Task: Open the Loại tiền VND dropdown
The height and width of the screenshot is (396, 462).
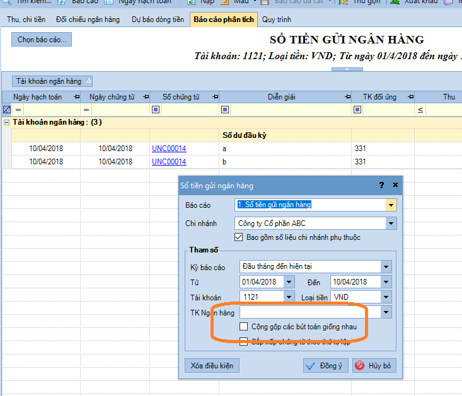Action: coord(386,297)
